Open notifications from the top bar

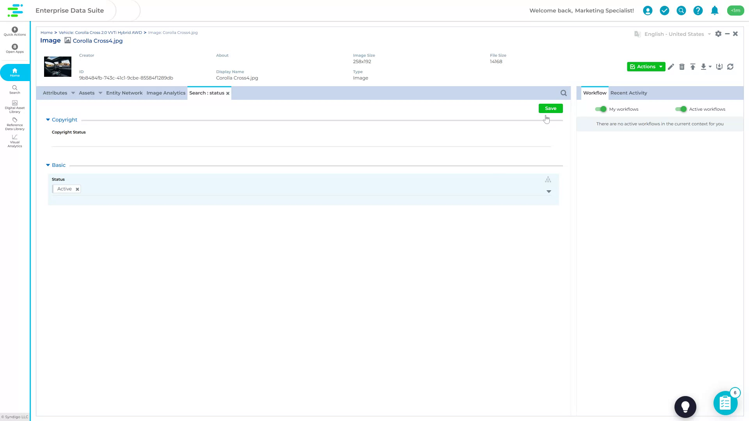point(715,11)
